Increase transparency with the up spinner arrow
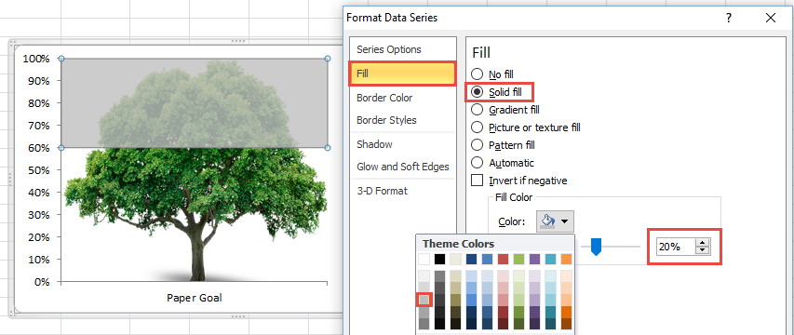794x335 pixels. [703, 244]
